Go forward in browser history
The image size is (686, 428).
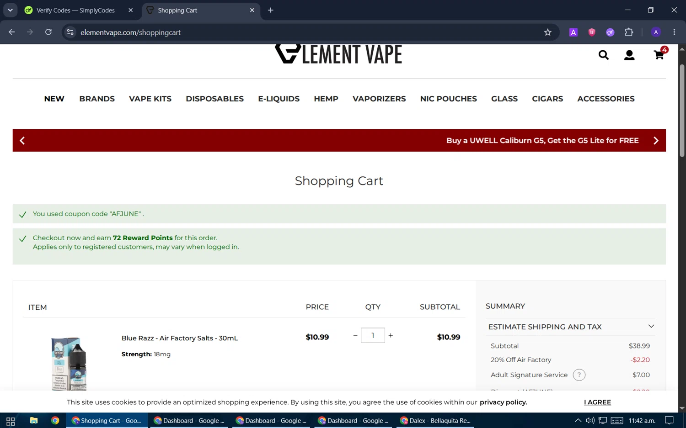30,32
